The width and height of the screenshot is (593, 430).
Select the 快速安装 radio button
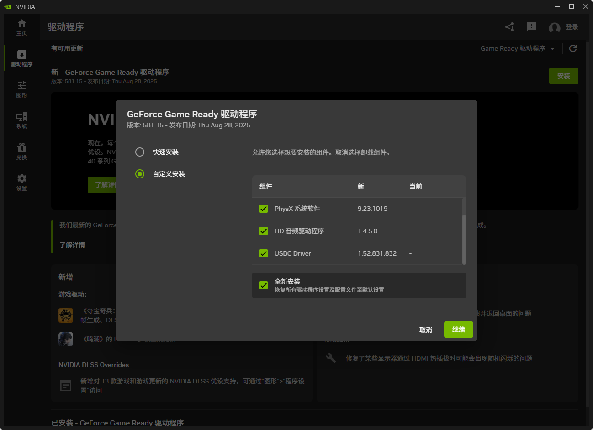click(140, 152)
